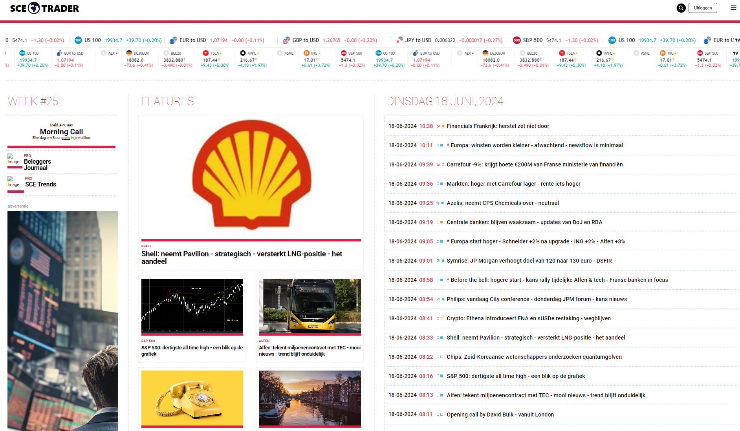Open Philips City conference news item
740x431 pixels.
[537, 299]
